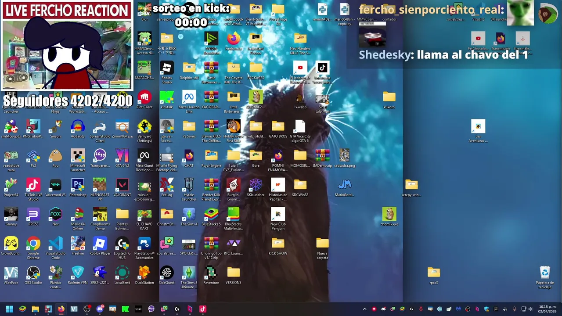Open the Audacity desktop icon

point(78,129)
